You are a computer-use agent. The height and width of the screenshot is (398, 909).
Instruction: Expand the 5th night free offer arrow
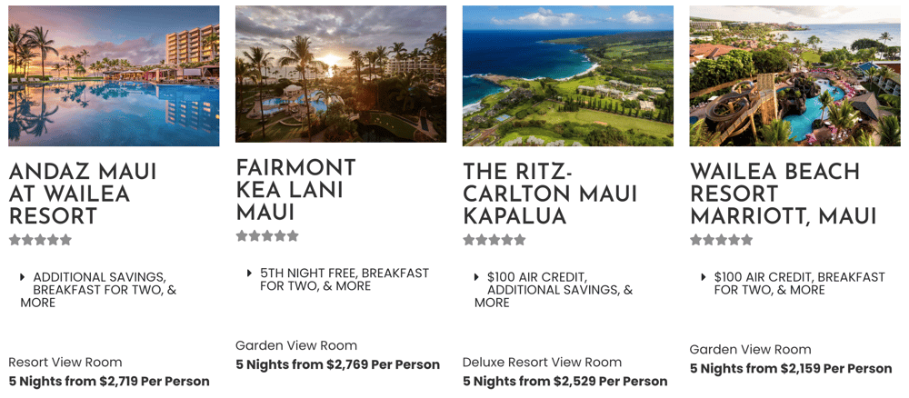click(x=250, y=273)
